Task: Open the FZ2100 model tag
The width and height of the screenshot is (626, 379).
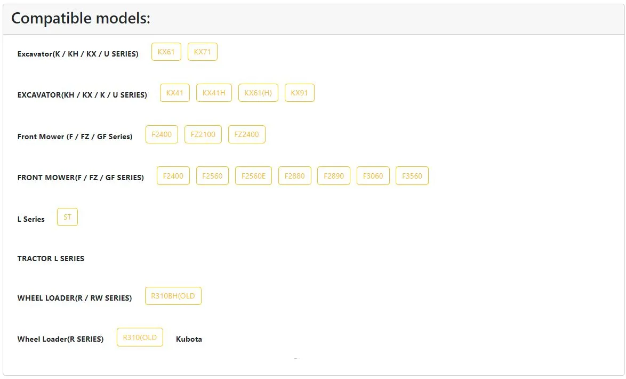Action: point(203,134)
